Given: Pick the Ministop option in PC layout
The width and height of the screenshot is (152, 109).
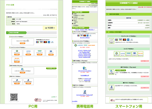Looking at the screenshot, I should coord(51,53).
